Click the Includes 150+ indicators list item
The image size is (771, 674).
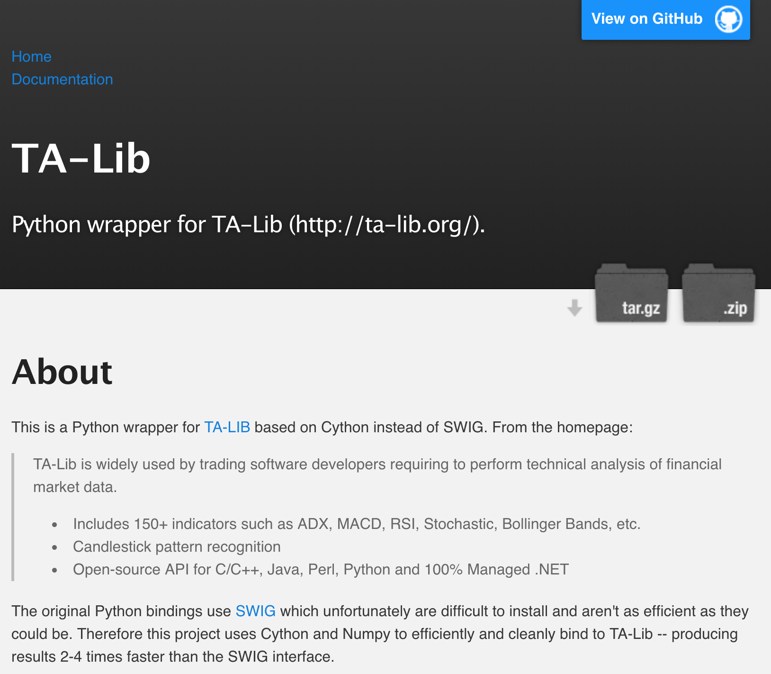coord(356,524)
